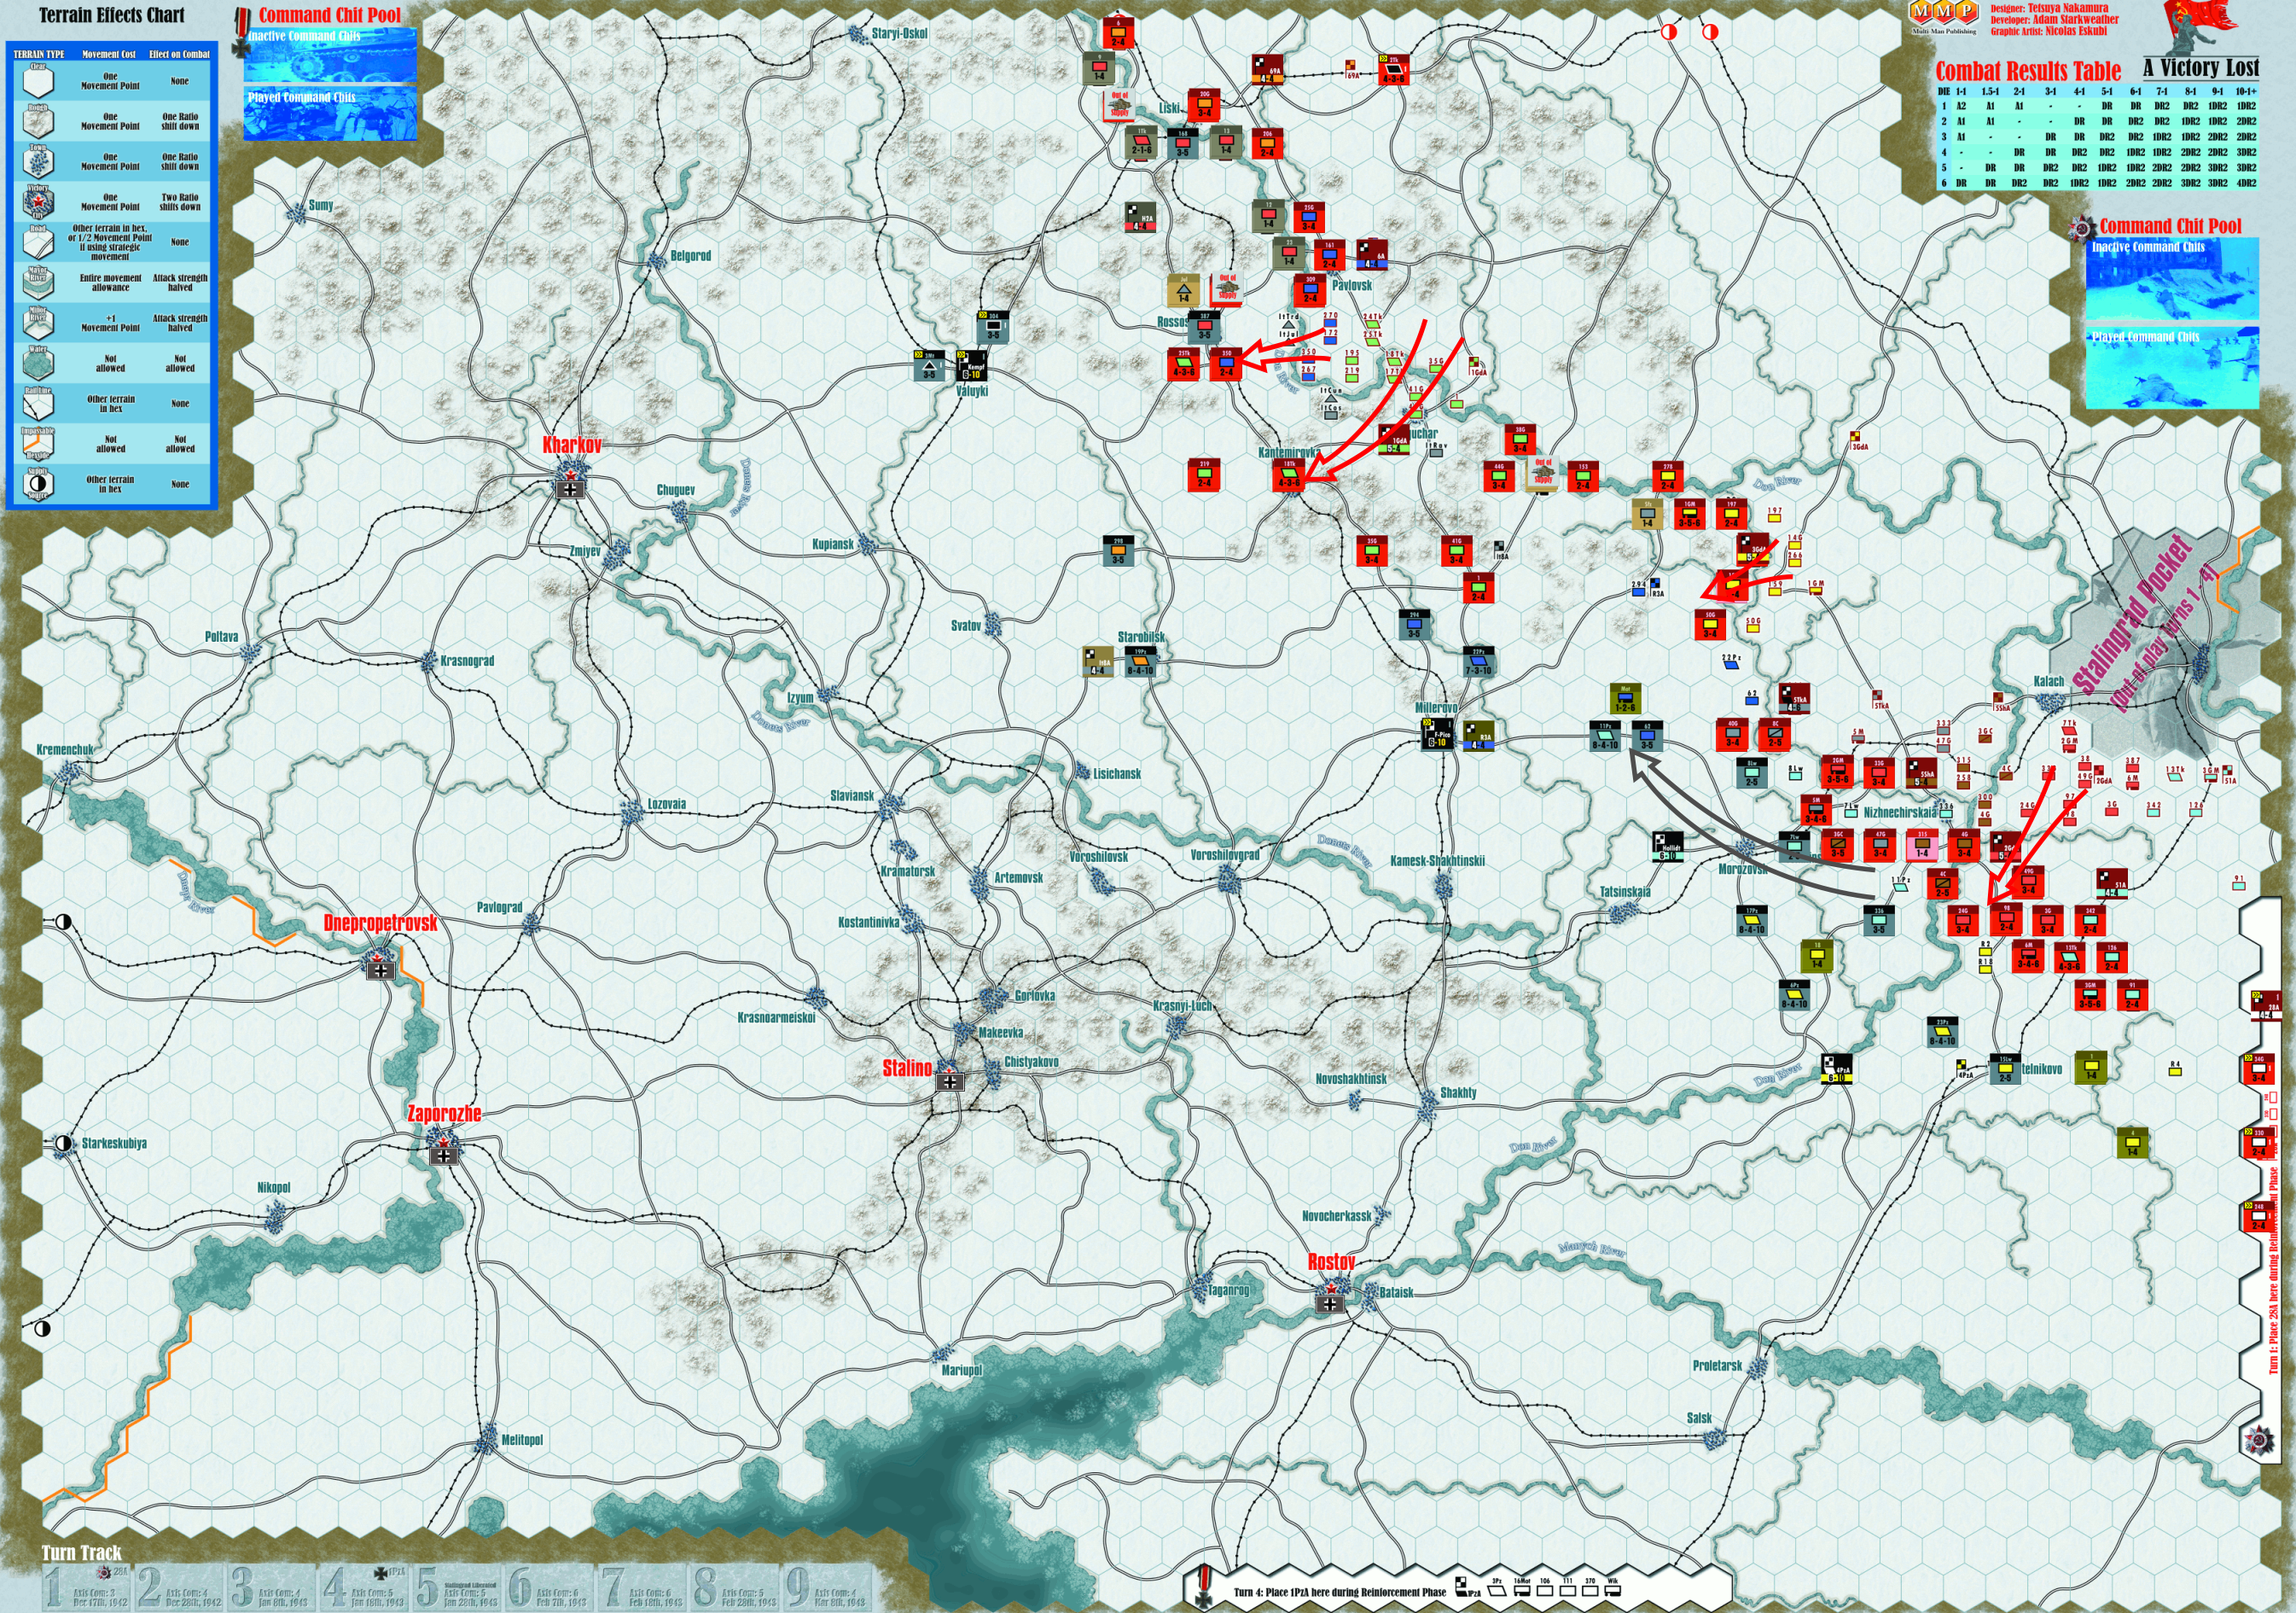Click the Soviet Inactive Command Chits box
Screen dimensions: 2296x1613
click(2172, 280)
